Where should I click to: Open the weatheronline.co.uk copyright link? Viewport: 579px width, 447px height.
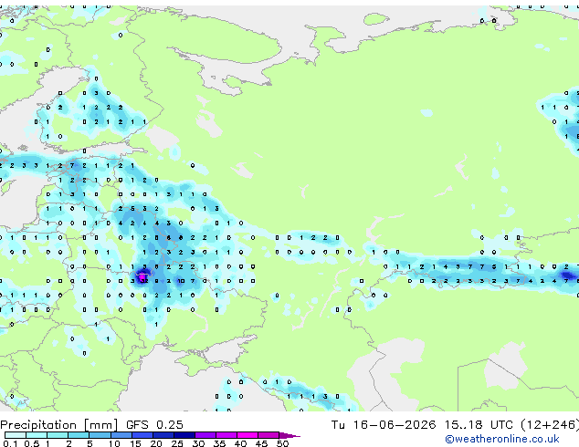[502, 439]
